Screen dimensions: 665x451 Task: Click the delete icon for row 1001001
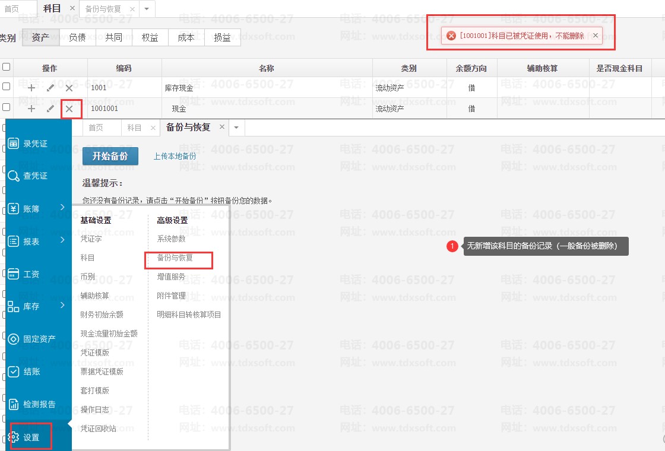[x=69, y=109]
